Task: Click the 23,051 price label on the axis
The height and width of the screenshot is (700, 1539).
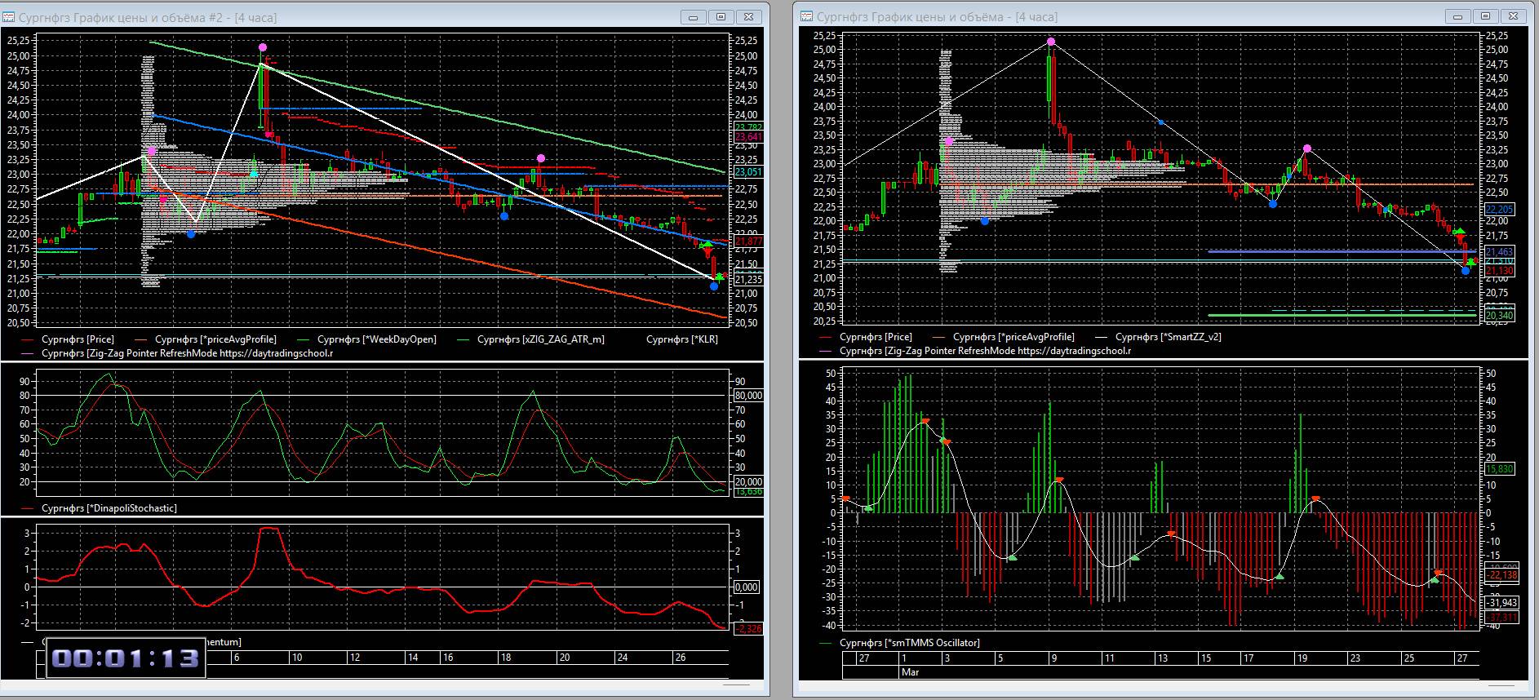Action: point(748,172)
